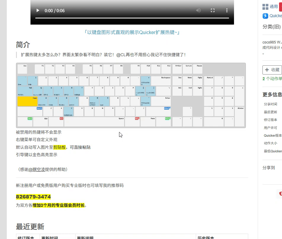This screenshot has width=282, height=239.
Task: Click the 最低Quicker label in the sidebar
Action: [273, 151]
